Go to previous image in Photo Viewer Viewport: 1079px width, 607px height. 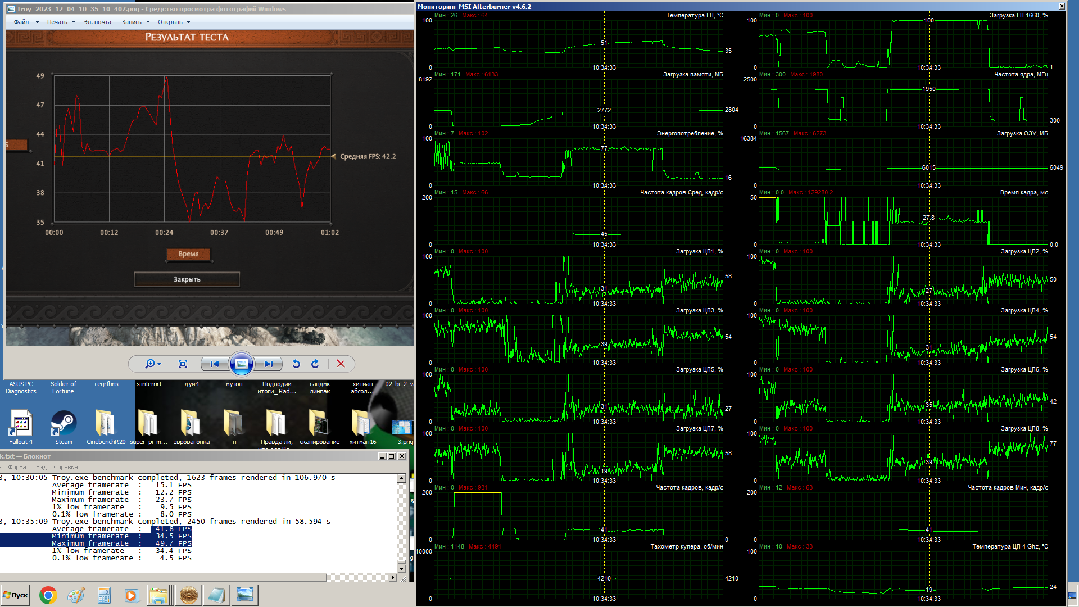pos(214,364)
